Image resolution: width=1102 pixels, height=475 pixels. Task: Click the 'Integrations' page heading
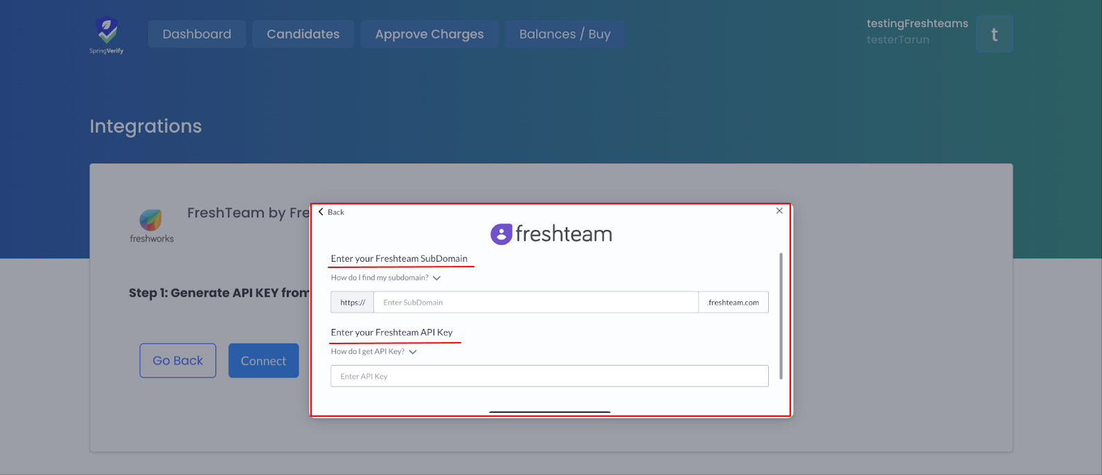pos(145,126)
